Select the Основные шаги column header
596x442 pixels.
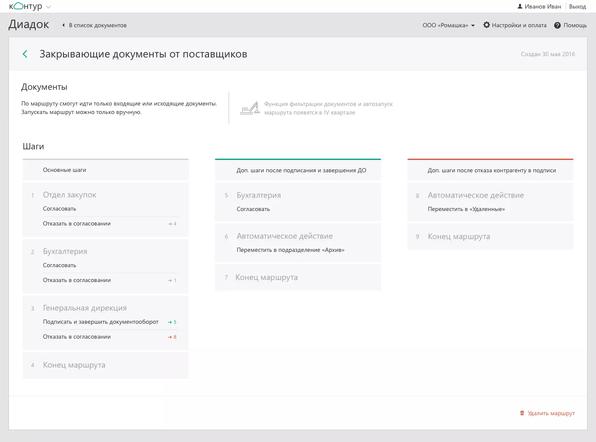pyautogui.click(x=106, y=170)
